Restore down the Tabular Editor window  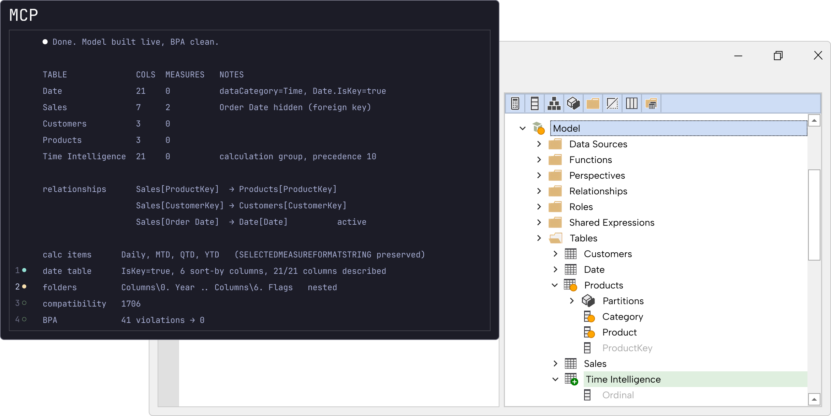point(778,55)
